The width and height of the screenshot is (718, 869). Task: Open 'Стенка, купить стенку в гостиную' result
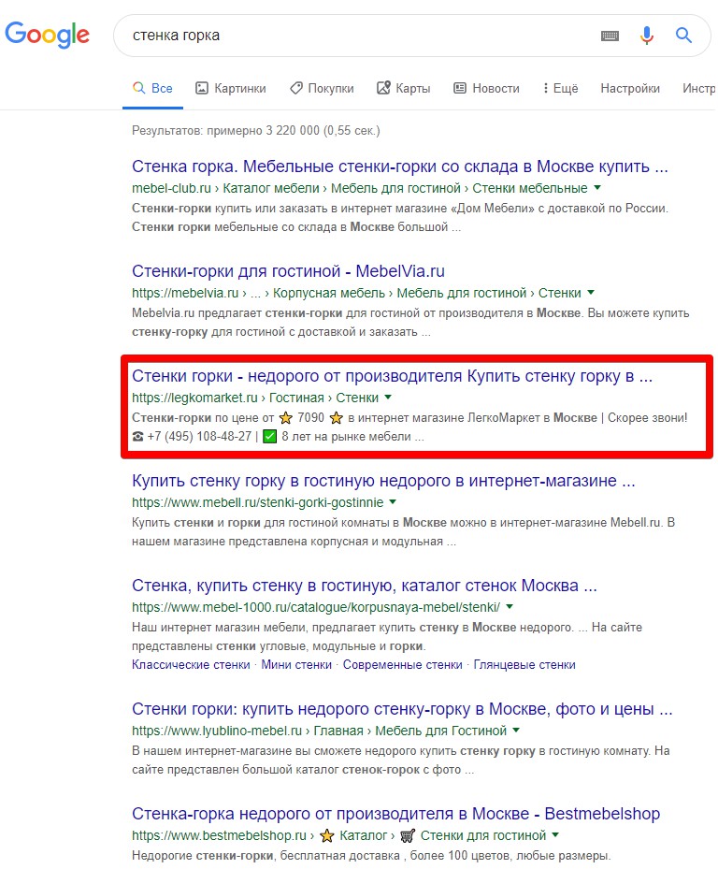(x=364, y=586)
